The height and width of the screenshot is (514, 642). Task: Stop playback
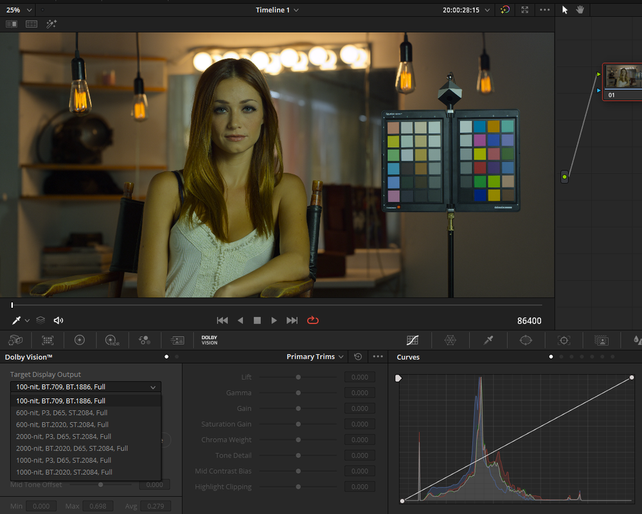(x=257, y=320)
